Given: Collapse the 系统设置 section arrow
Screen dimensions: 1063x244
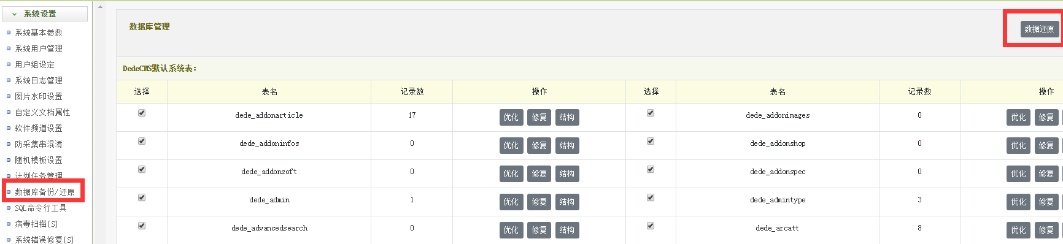Looking at the screenshot, I should [x=14, y=14].
